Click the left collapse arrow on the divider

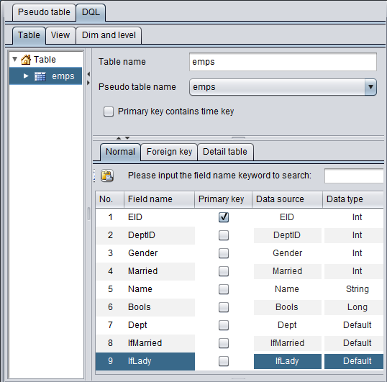pos(88,74)
